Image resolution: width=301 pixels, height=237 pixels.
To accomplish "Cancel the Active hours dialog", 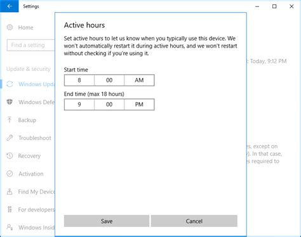I will 194,221.
